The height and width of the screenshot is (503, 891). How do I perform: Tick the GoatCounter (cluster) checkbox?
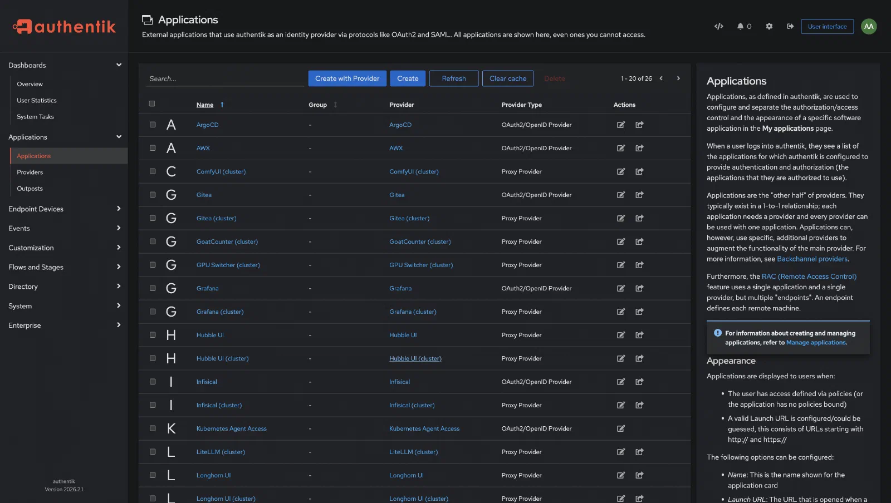pos(153,241)
